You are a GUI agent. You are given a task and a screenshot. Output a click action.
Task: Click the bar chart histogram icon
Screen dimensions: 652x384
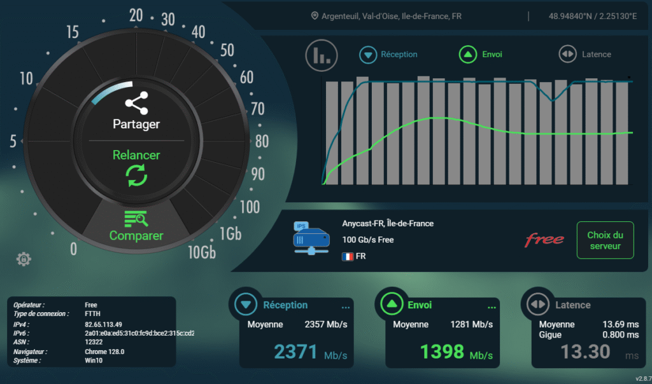322,55
